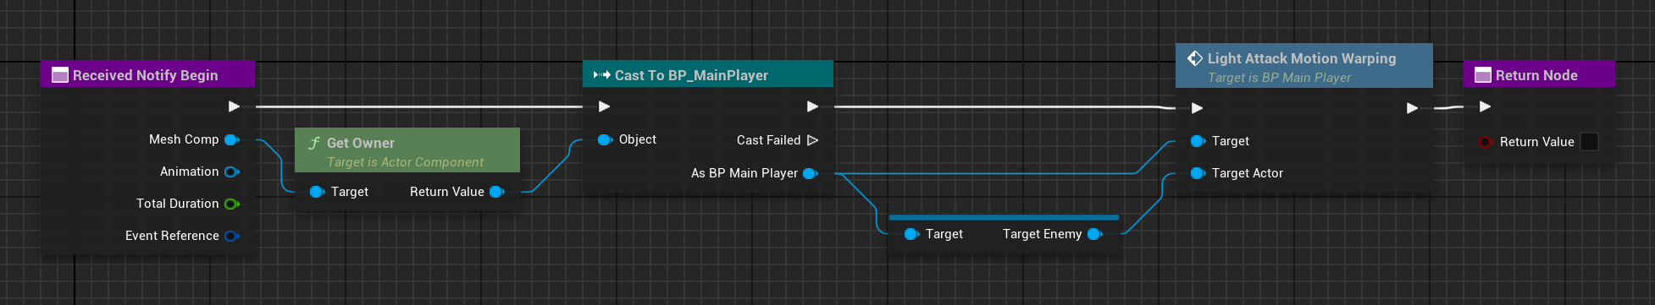Click the "Animation" label

tap(190, 172)
